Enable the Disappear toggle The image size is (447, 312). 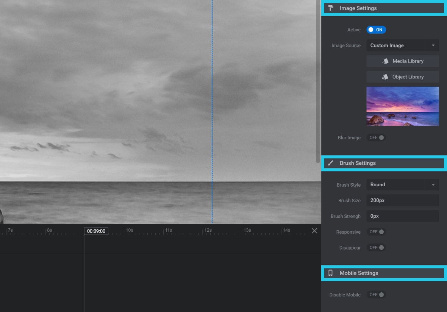click(376, 248)
